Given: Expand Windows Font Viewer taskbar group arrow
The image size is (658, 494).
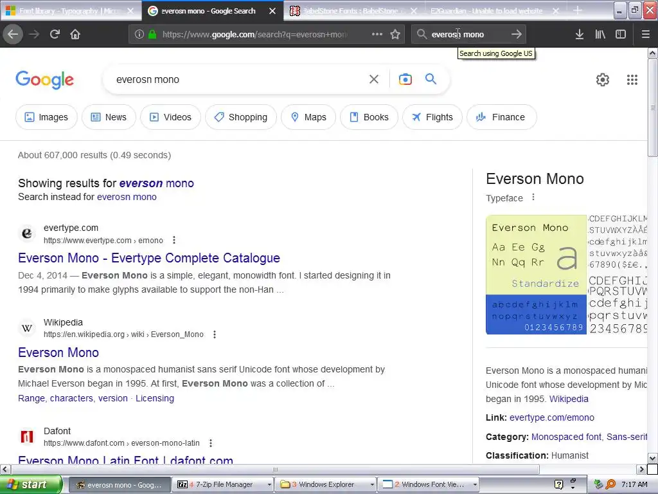Looking at the screenshot, I should pos(475,485).
